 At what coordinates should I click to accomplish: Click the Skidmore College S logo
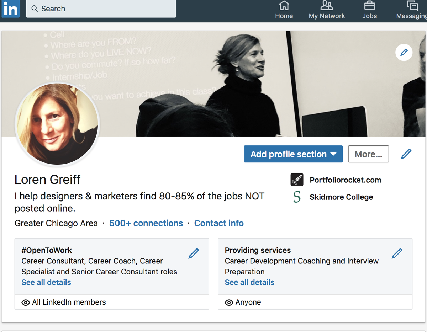point(297,197)
